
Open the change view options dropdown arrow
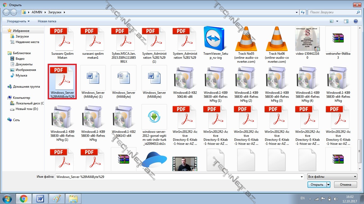337,21
